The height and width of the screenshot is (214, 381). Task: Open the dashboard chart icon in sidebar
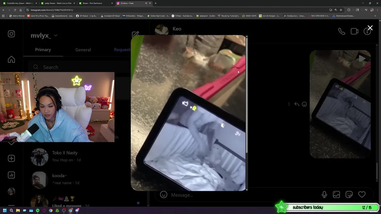11,175
